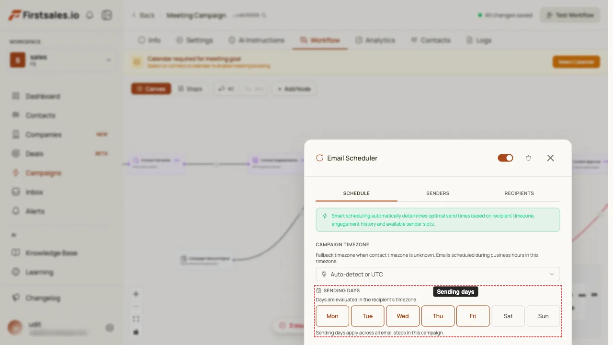Open the Analytics tab

pyautogui.click(x=375, y=40)
